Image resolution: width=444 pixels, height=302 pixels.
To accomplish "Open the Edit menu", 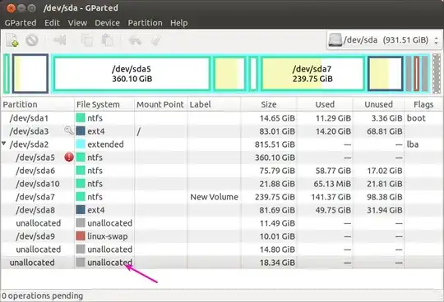I will click(52, 23).
